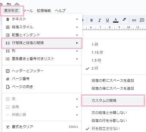This screenshot has height=132, width=146.
Task: Select ページ番号 menu item
Action: [x=42, y=79]
